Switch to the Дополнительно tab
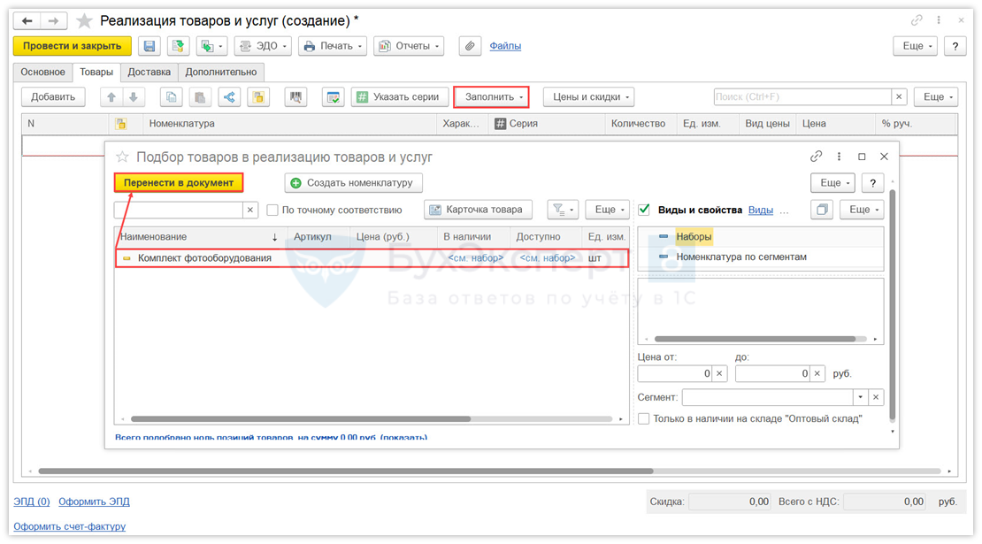This screenshot has width=982, height=544. click(x=221, y=72)
